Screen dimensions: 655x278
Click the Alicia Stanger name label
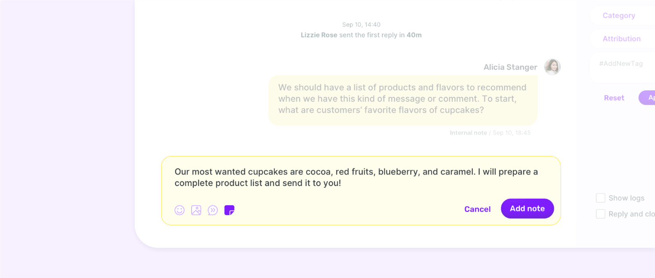[x=510, y=67]
